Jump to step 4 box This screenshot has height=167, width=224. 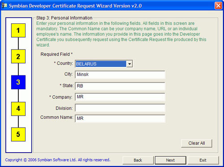pyautogui.click(x=18, y=109)
